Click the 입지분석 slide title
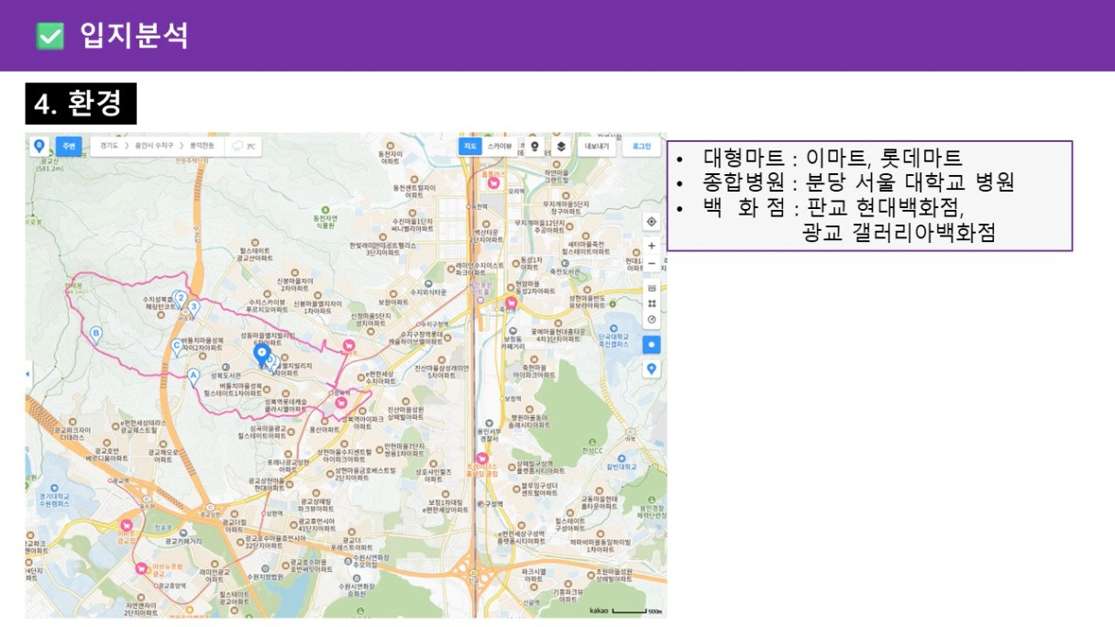 [x=134, y=36]
